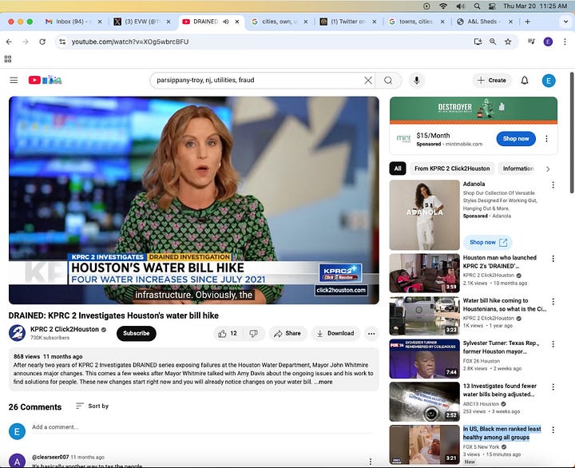Reload the page in Chrome
The image size is (575, 468).
click(42, 42)
